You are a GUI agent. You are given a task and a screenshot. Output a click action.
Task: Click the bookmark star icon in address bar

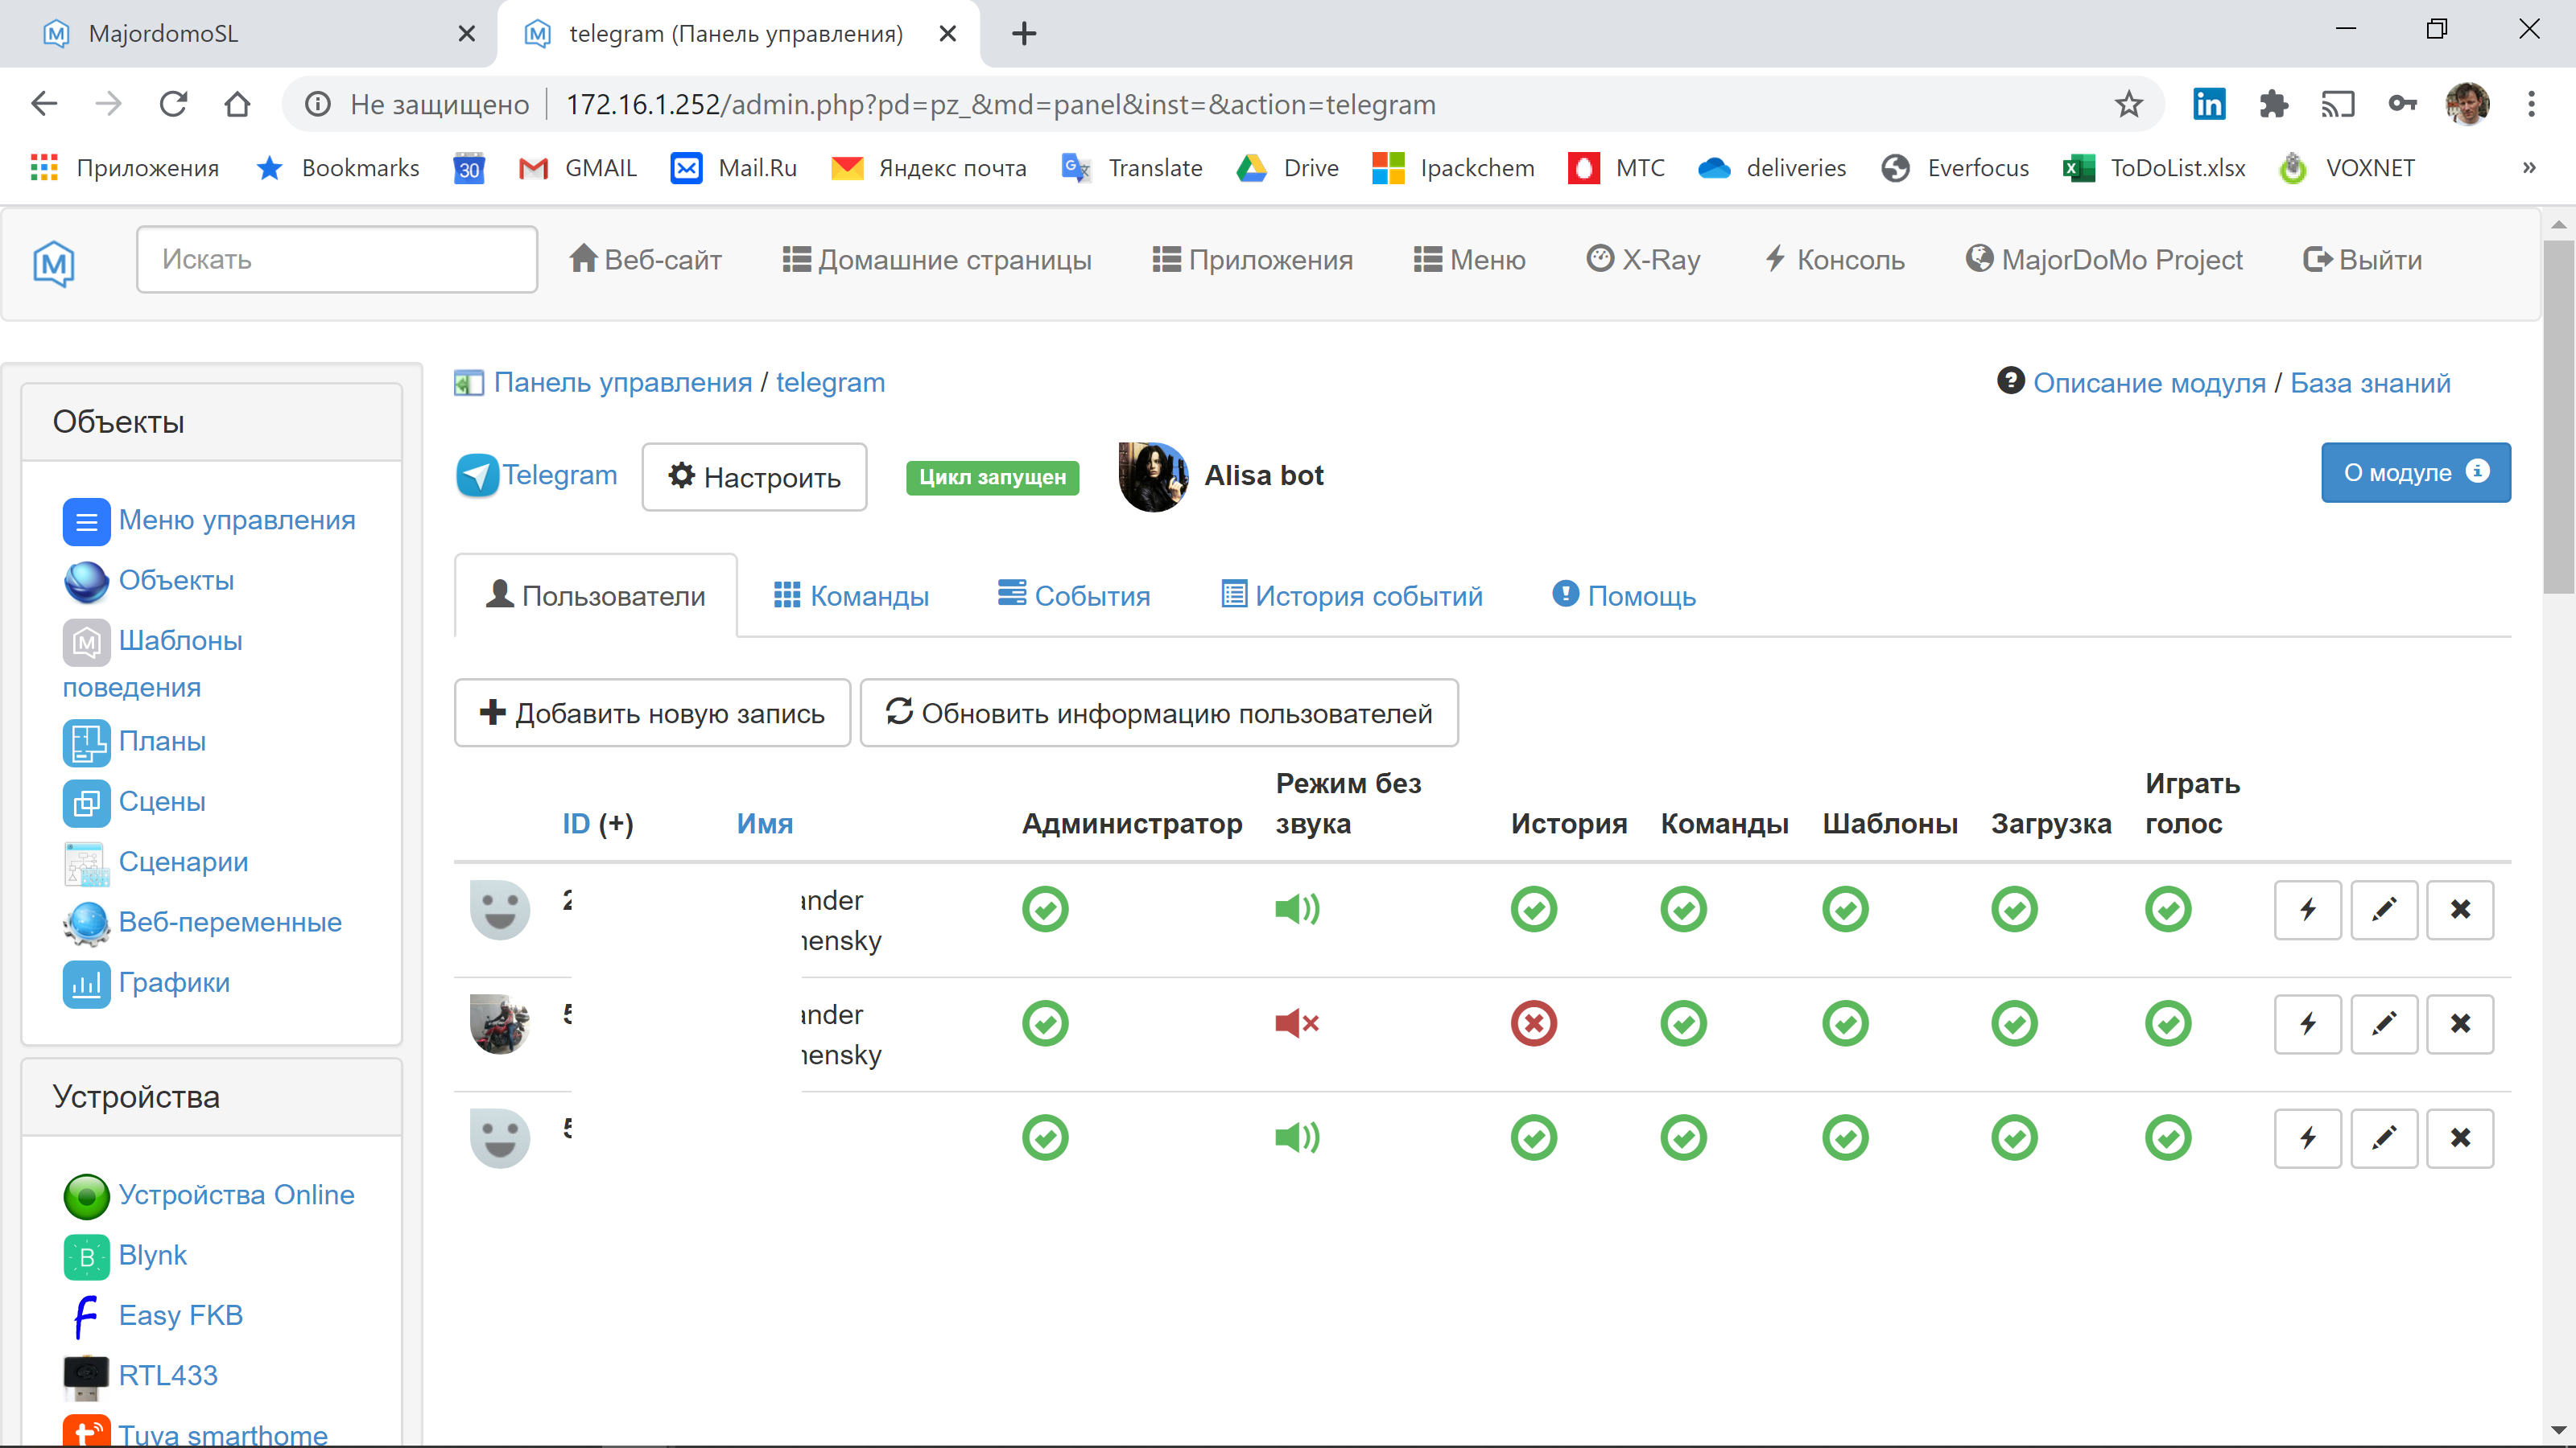coord(2128,104)
